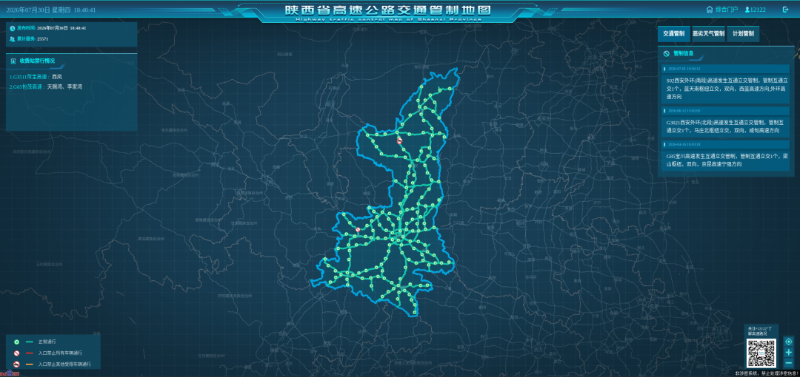Click the 入口禁止其他受限车辆通行 legend truck-ban icon
Viewport: 800px width, 377px height.
tap(16, 364)
